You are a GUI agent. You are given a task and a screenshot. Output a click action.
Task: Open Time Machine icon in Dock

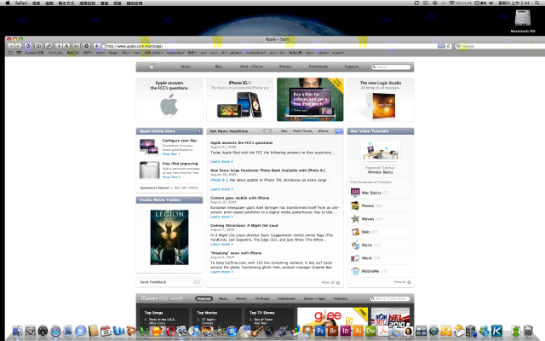(x=433, y=331)
